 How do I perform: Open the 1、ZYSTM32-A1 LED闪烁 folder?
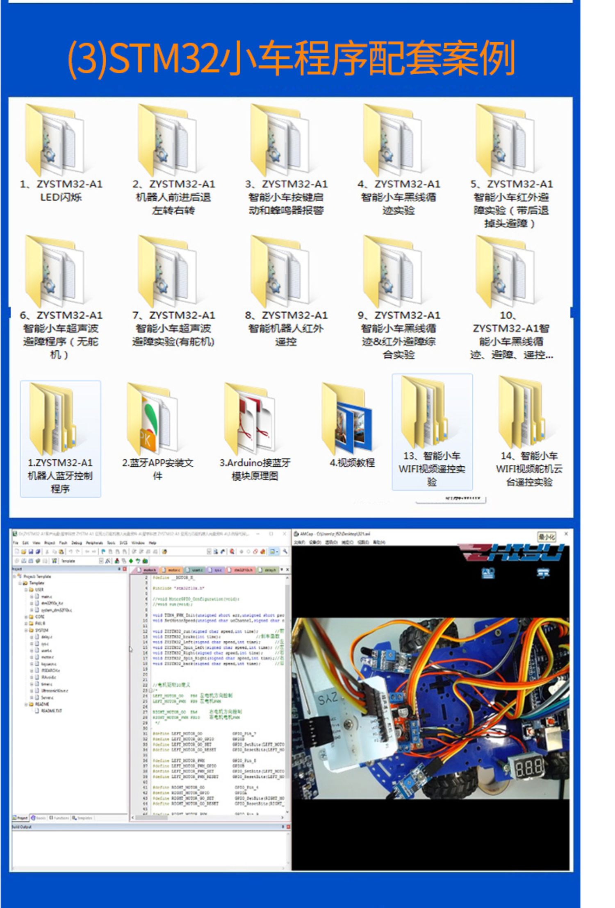click(x=61, y=154)
